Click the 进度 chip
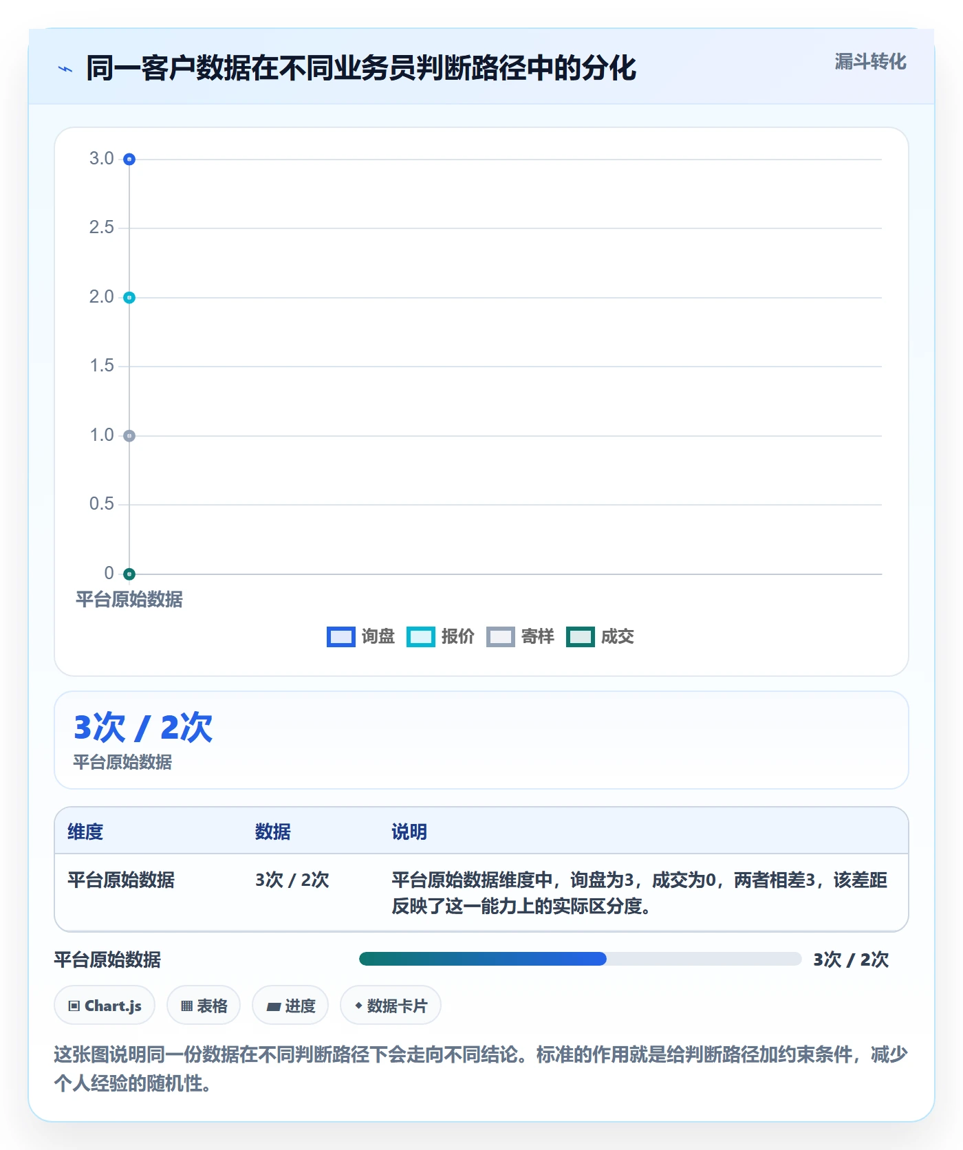 pos(290,1006)
